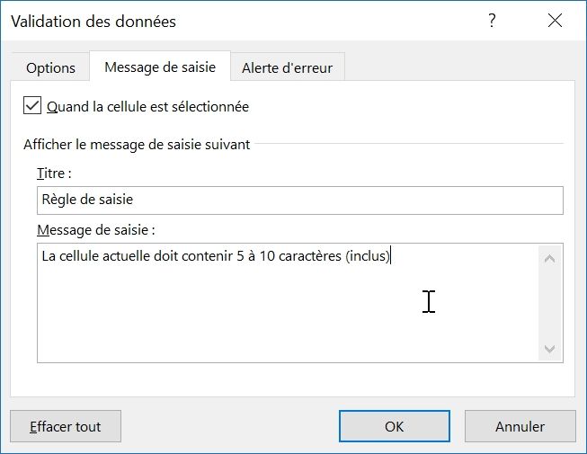
Task: Click the 'Quand la cellule est sélectionnée' label text
Action: point(147,106)
